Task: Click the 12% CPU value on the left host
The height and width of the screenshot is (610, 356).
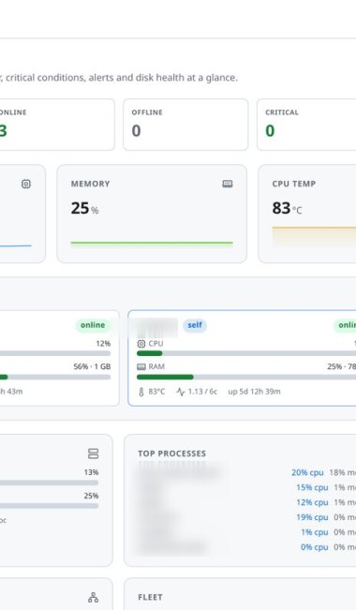Action: (x=103, y=344)
